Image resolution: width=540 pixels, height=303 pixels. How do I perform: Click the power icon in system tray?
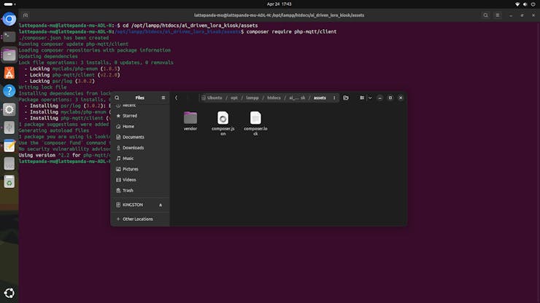(533, 4)
